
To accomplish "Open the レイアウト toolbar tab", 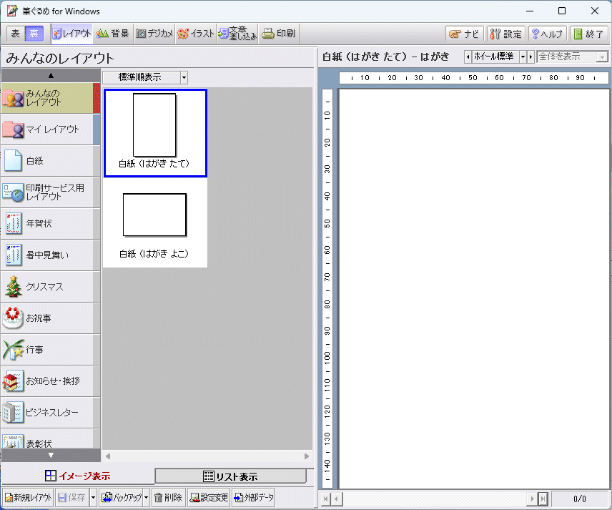I will [71, 34].
